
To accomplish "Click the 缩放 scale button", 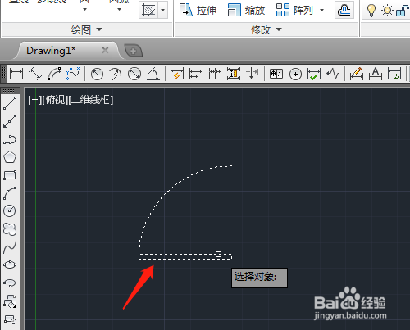I will [246, 11].
